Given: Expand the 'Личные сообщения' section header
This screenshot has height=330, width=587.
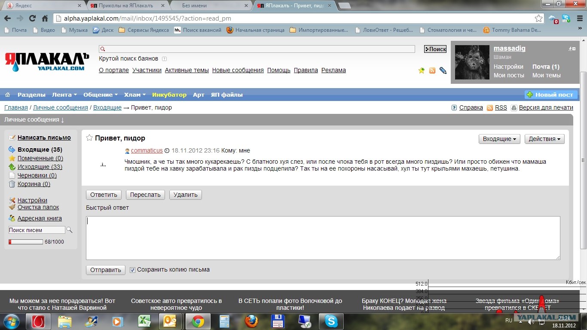Looking at the screenshot, I should [x=34, y=119].
